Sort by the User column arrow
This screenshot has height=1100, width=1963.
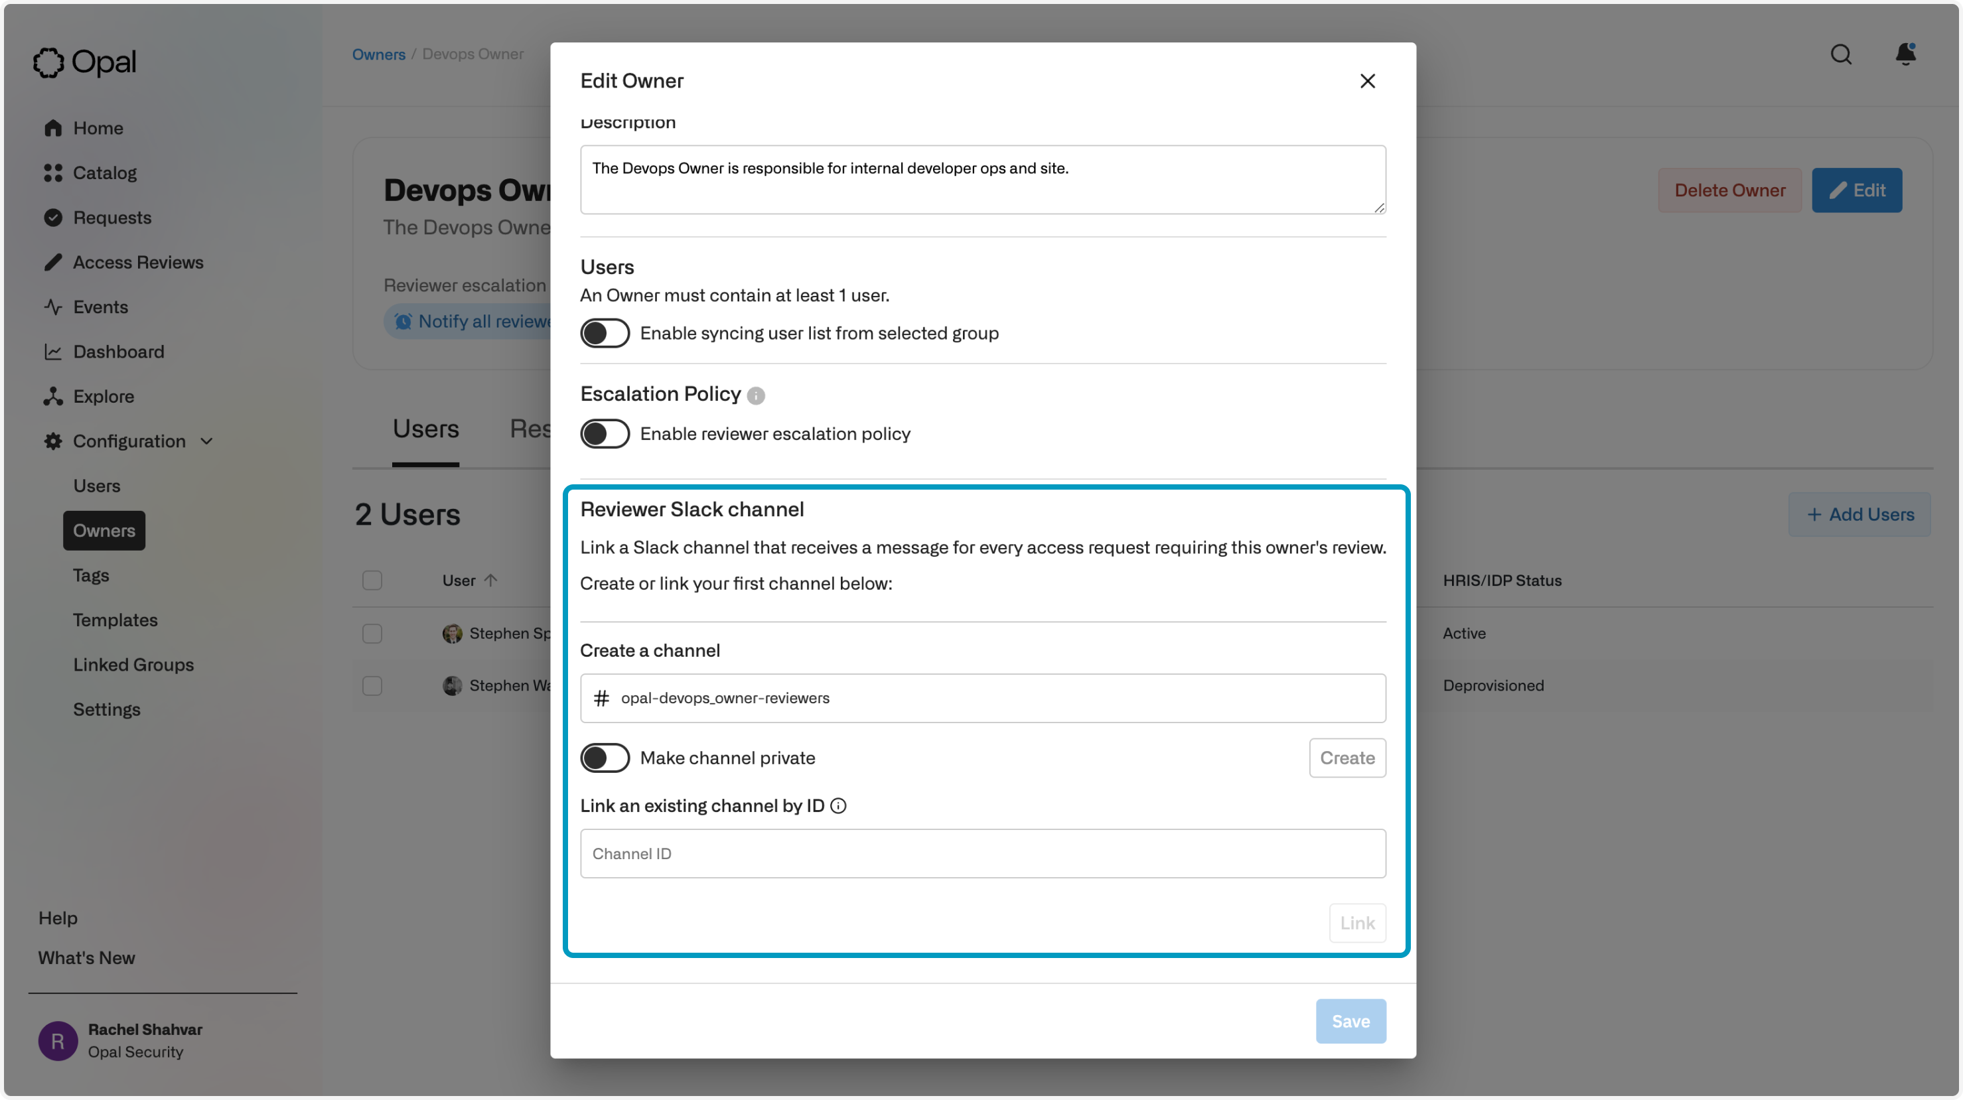pos(491,581)
